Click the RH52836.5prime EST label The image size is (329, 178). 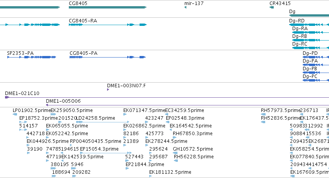pos(281,118)
